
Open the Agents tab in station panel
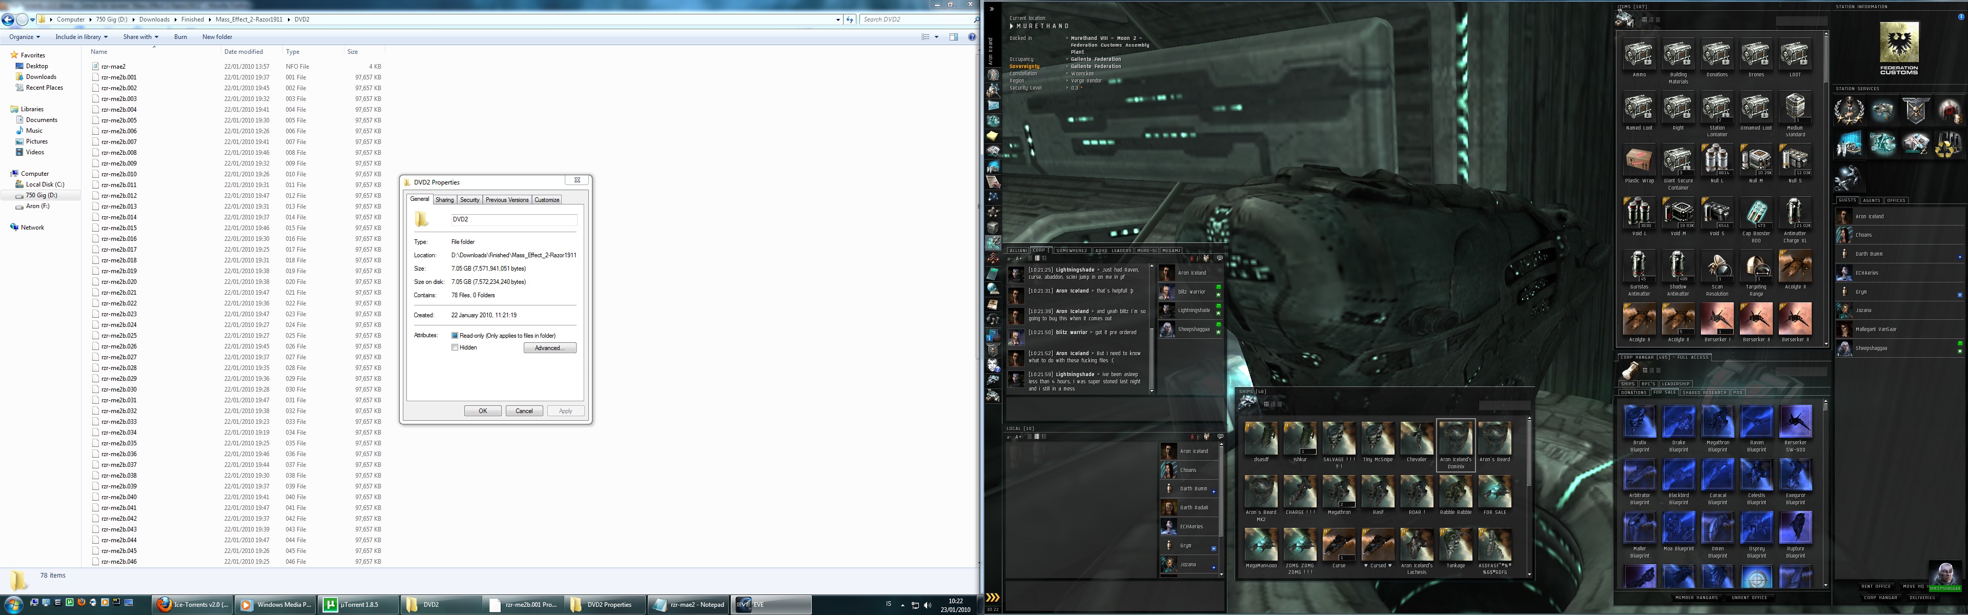(1871, 200)
